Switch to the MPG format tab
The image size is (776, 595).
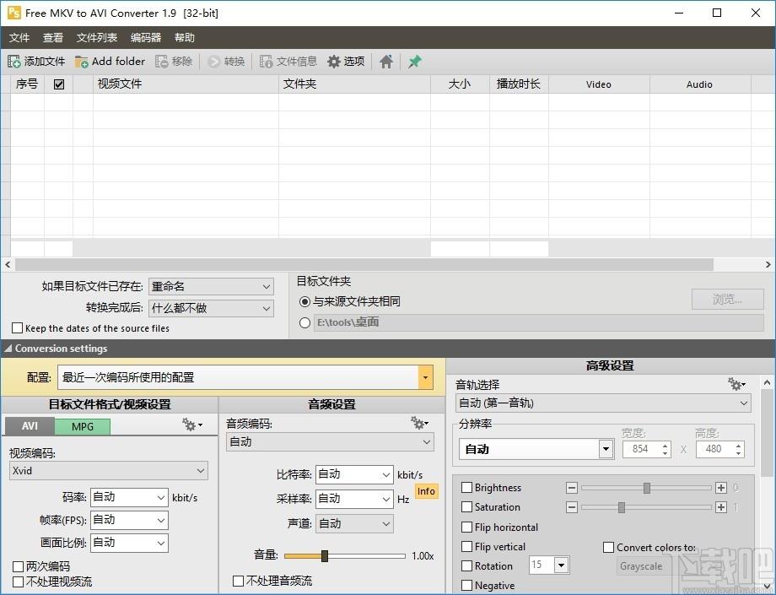click(x=82, y=426)
